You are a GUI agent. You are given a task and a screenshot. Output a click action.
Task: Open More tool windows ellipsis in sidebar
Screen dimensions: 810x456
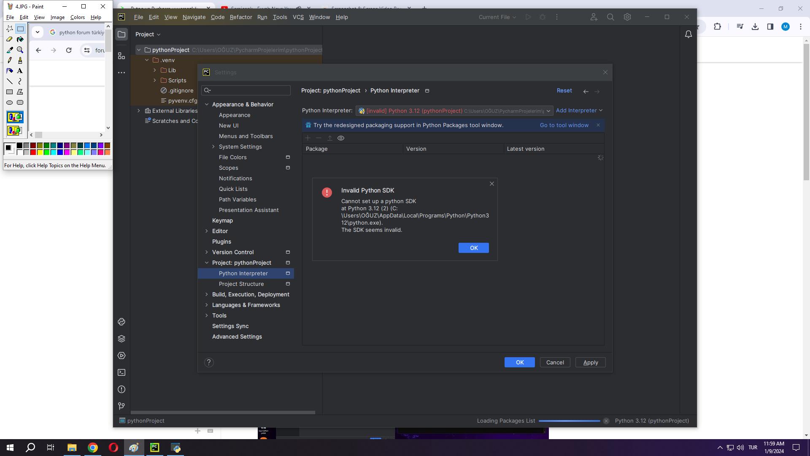tap(121, 73)
